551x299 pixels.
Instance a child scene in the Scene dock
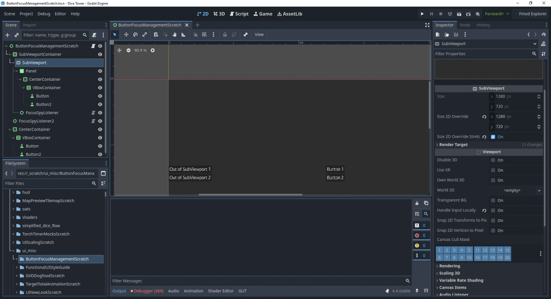click(15, 35)
